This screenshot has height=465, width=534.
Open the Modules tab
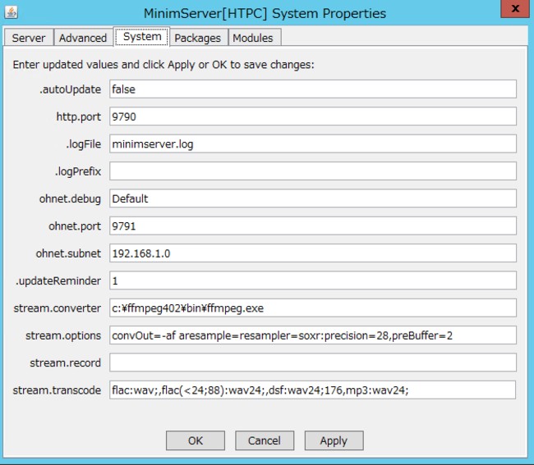(253, 38)
